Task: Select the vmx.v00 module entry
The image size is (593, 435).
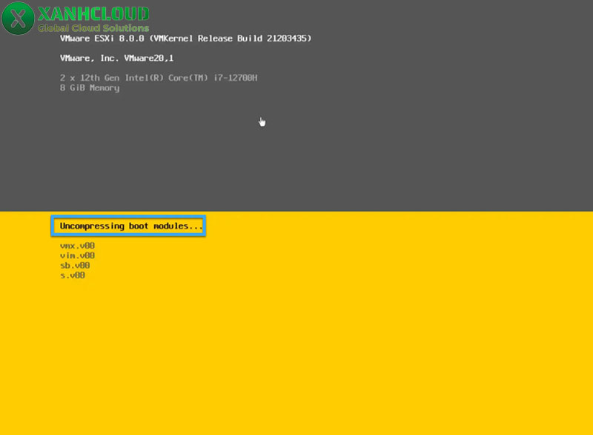Action: pos(77,246)
